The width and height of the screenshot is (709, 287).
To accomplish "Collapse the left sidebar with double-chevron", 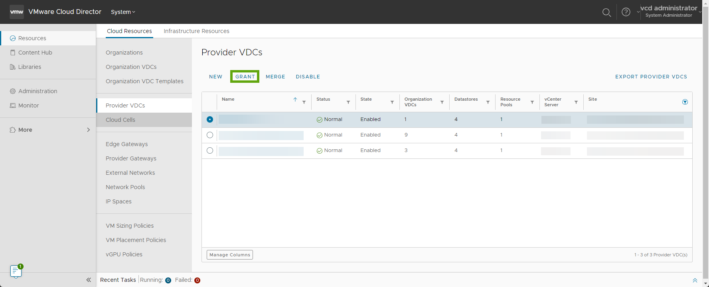I will tap(89, 280).
